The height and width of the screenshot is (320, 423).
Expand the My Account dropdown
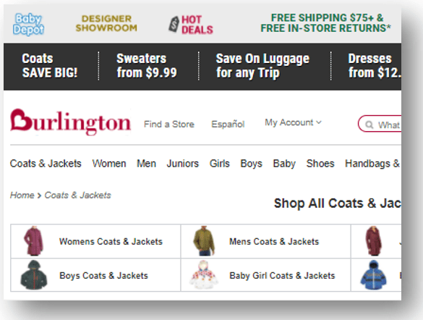click(x=293, y=122)
